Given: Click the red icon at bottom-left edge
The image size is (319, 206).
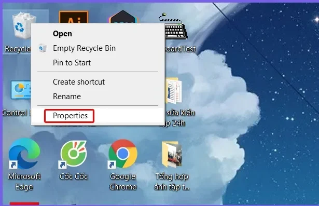Looking at the screenshot, I should click(x=24, y=203).
